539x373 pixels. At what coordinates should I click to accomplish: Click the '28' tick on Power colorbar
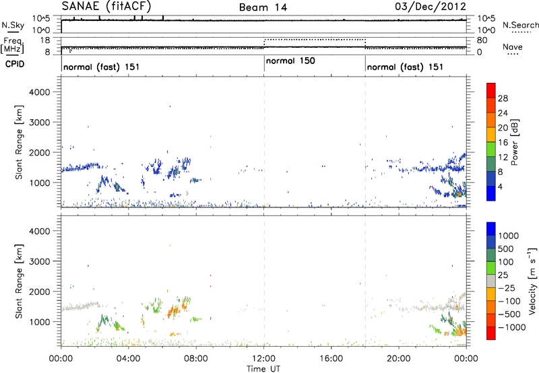[x=503, y=98]
